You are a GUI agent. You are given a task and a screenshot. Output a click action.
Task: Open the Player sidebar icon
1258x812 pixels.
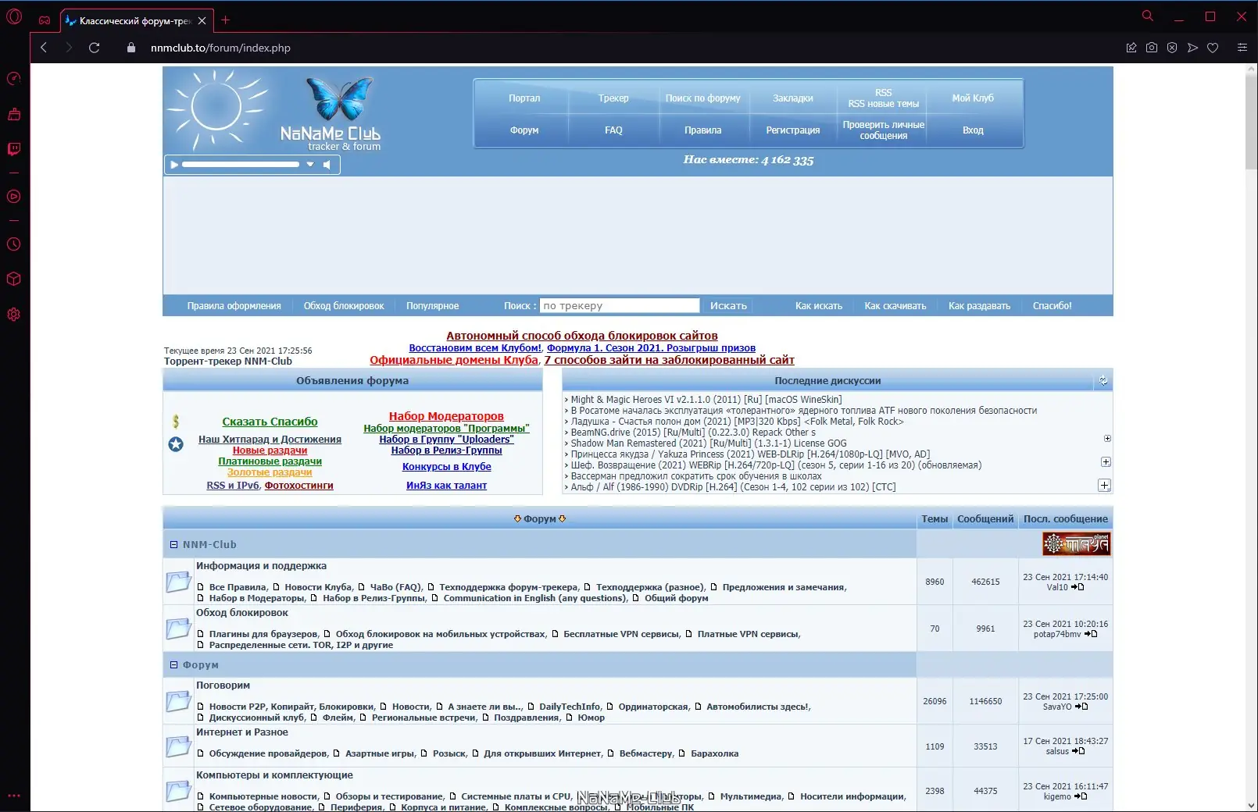tap(14, 197)
